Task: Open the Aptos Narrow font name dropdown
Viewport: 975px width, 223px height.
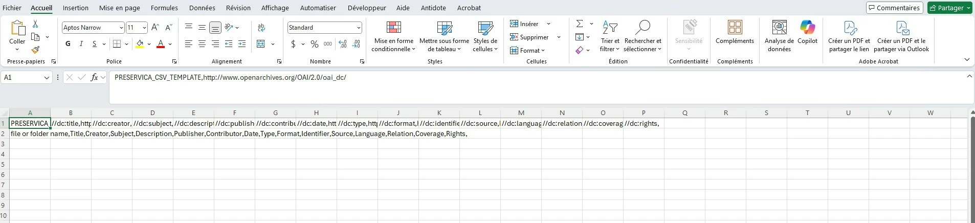Action: tap(121, 28)
